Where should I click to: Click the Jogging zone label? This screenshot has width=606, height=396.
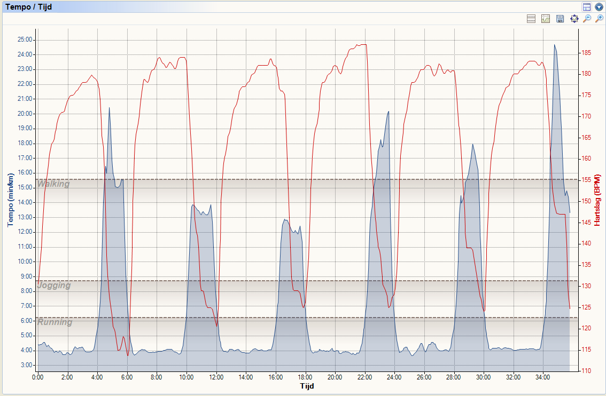[54, 286]
